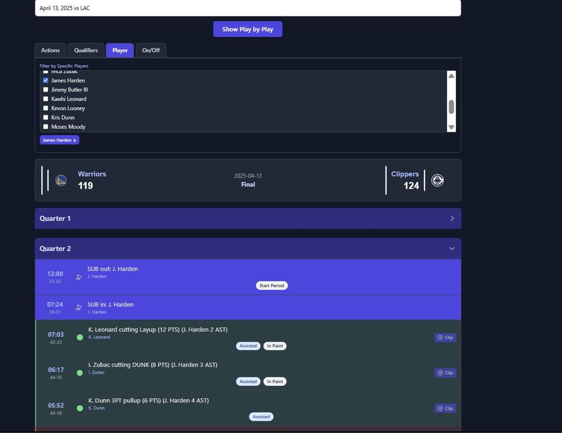The height and width of the screenshot is (433, 562).
Task: Click the Clippers score 124
Action: coord(411,185)
